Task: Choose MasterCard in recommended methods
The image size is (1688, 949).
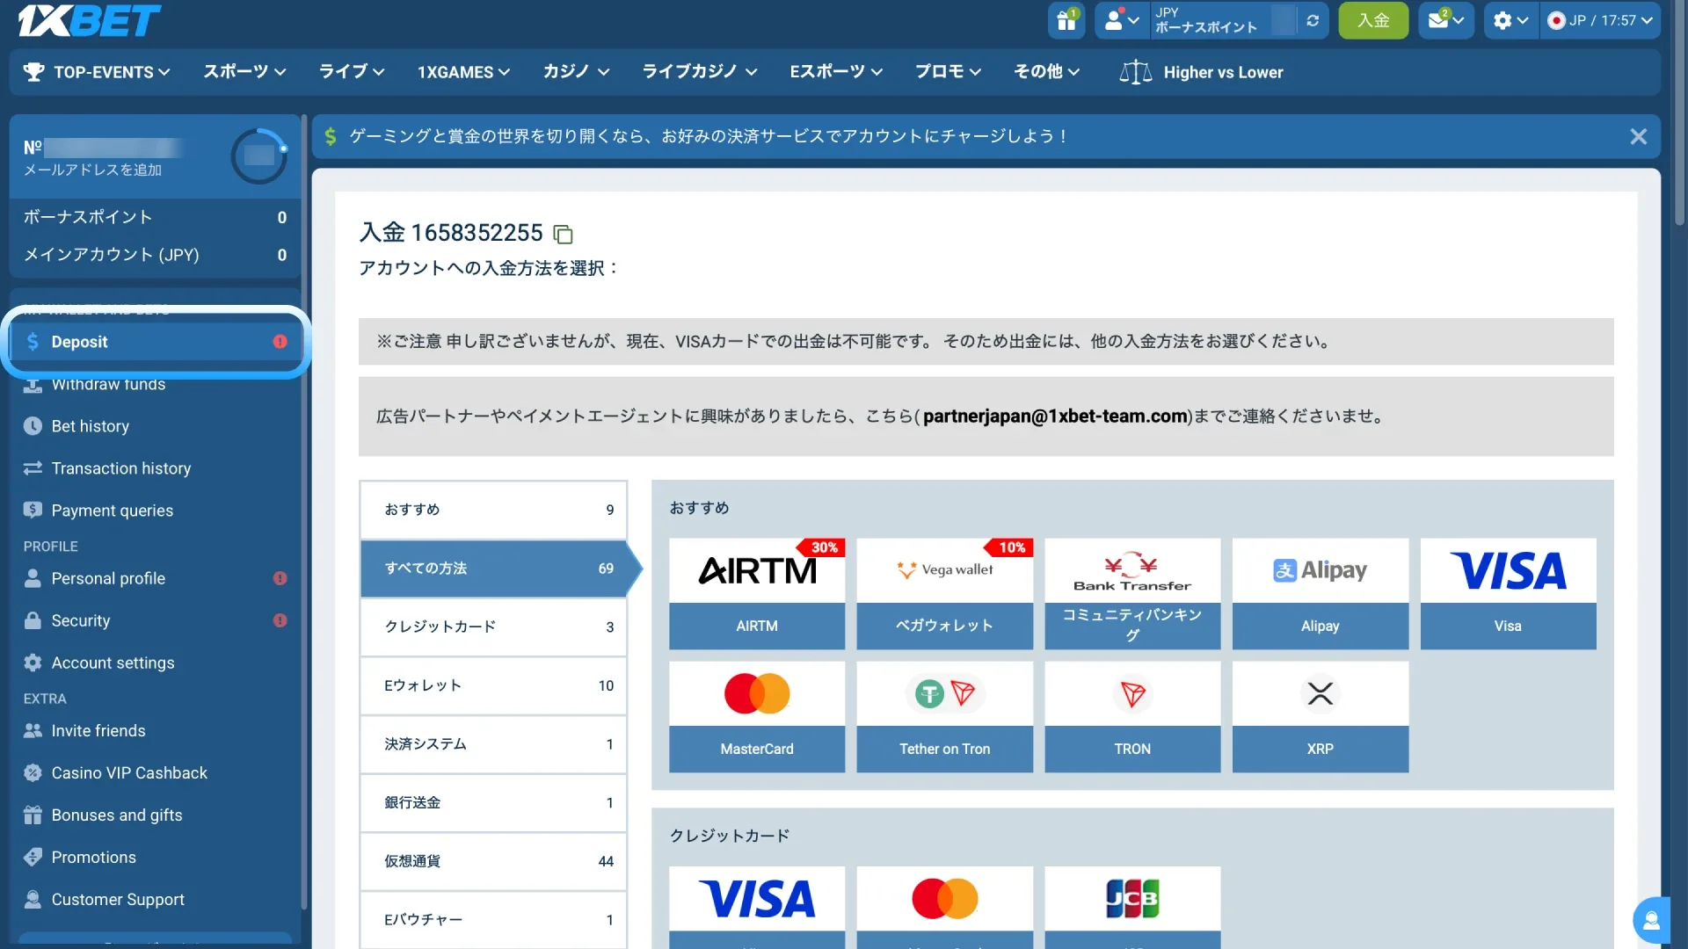Action: (757, 717)
